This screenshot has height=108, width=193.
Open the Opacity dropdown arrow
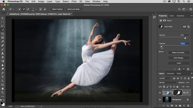(x=191, y=82)
